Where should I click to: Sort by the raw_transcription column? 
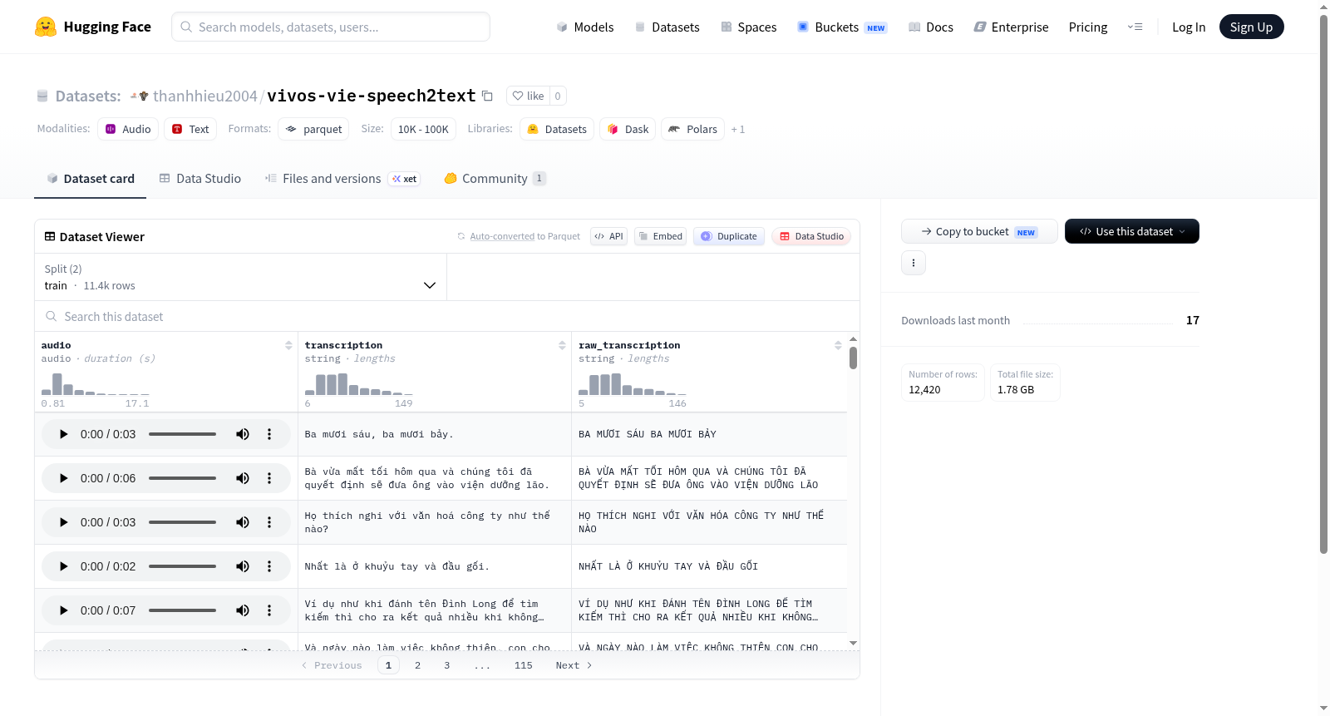pyautogui.click(x=838, y=345)
